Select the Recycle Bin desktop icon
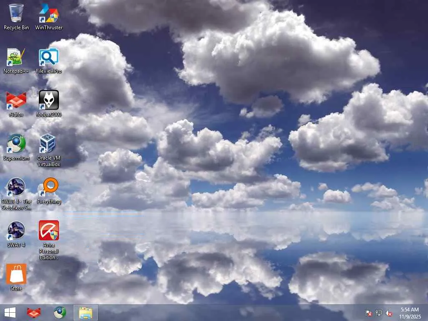 [x=16, y=17]
